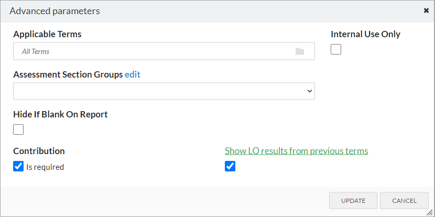Close the Advanced parameters dialog
The image size is (435, 217).
pos(426,11)
